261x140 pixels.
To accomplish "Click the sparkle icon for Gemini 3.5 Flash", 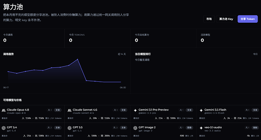I will coord(201,110).
